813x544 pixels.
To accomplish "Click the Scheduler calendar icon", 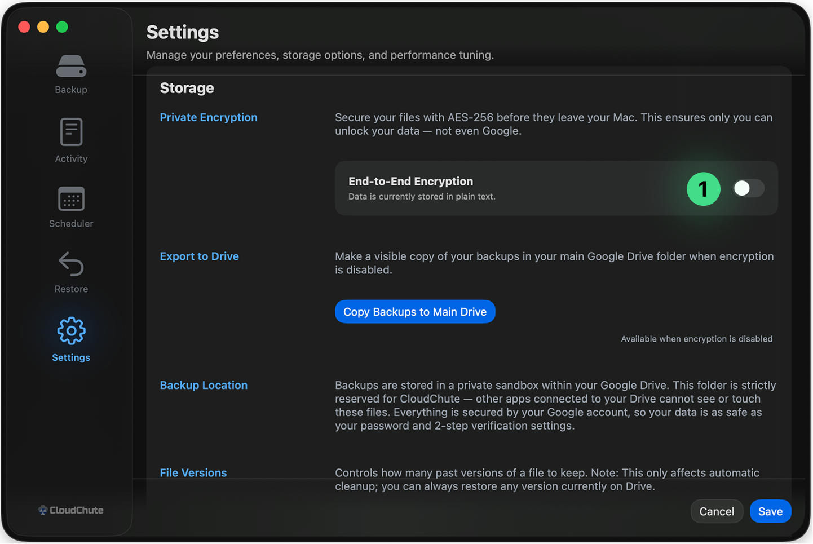I will click(70, 199).
